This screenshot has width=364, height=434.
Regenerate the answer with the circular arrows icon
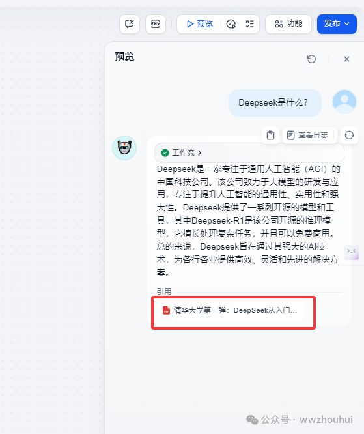(349, 135)
